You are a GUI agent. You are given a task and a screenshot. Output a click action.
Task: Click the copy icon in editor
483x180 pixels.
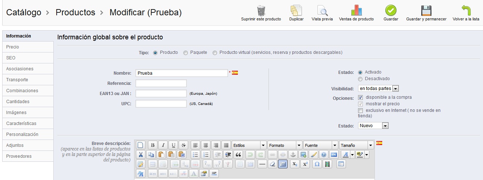tap(151, 154)
